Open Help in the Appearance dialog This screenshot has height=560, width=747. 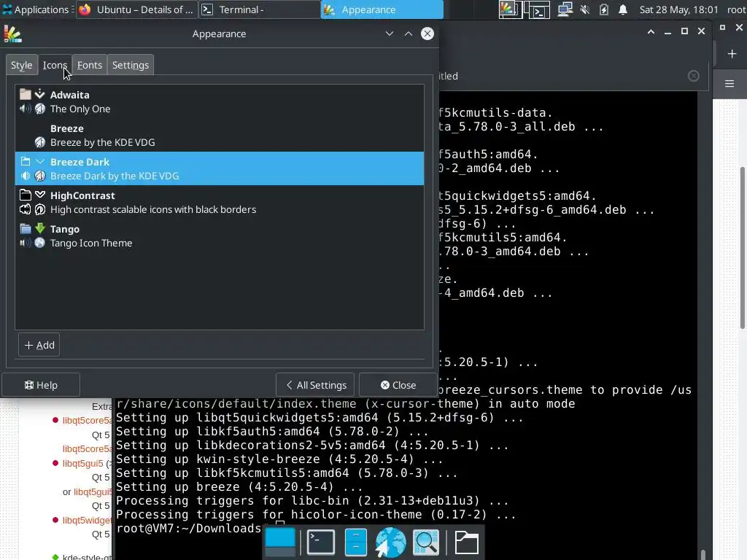coord(41,385)
